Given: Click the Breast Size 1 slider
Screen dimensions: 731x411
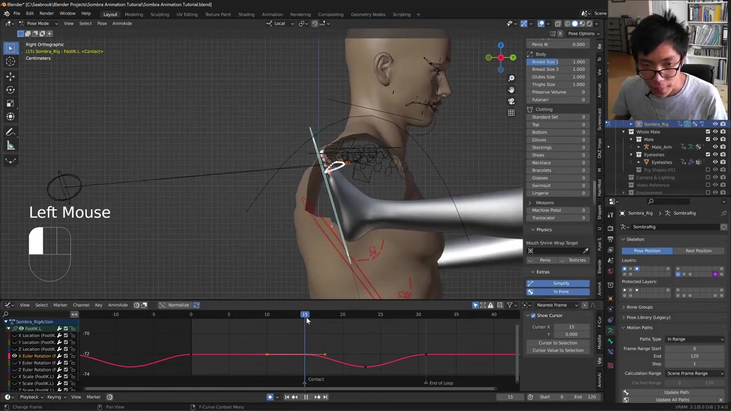Looking at the screenshot, I should pos(558,62).
